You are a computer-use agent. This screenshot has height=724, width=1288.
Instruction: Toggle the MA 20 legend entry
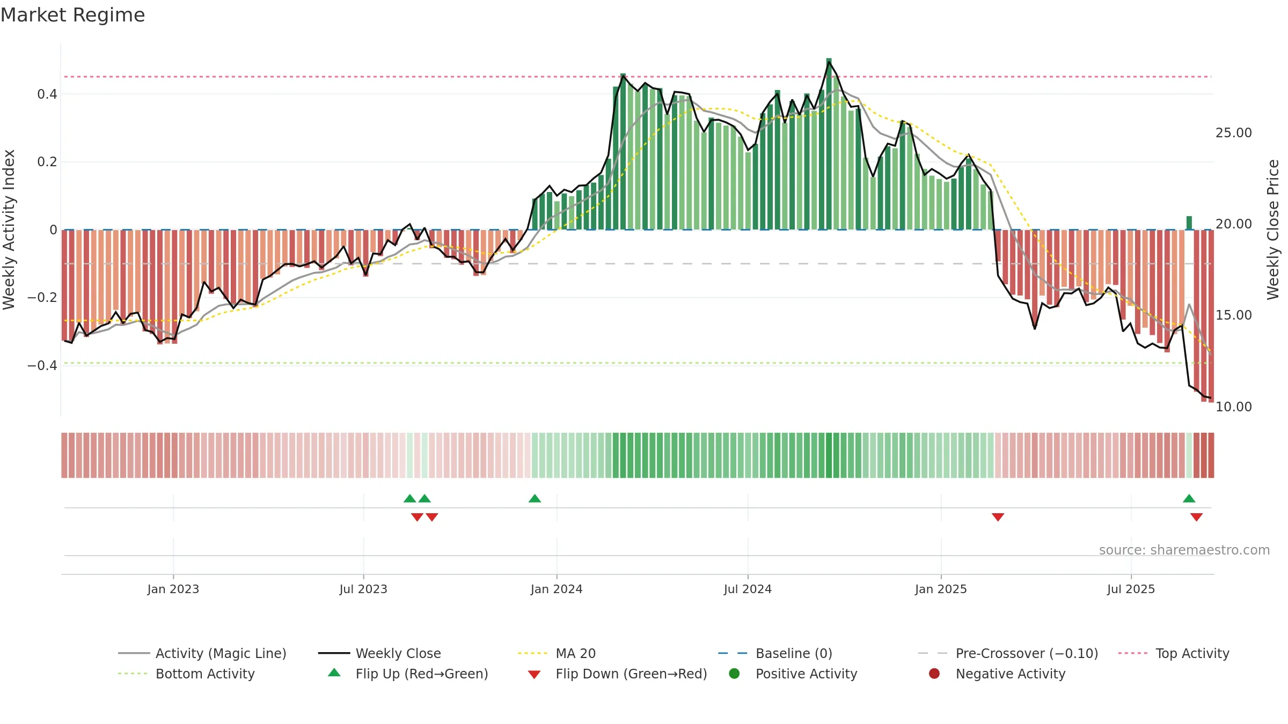(557, 653)
